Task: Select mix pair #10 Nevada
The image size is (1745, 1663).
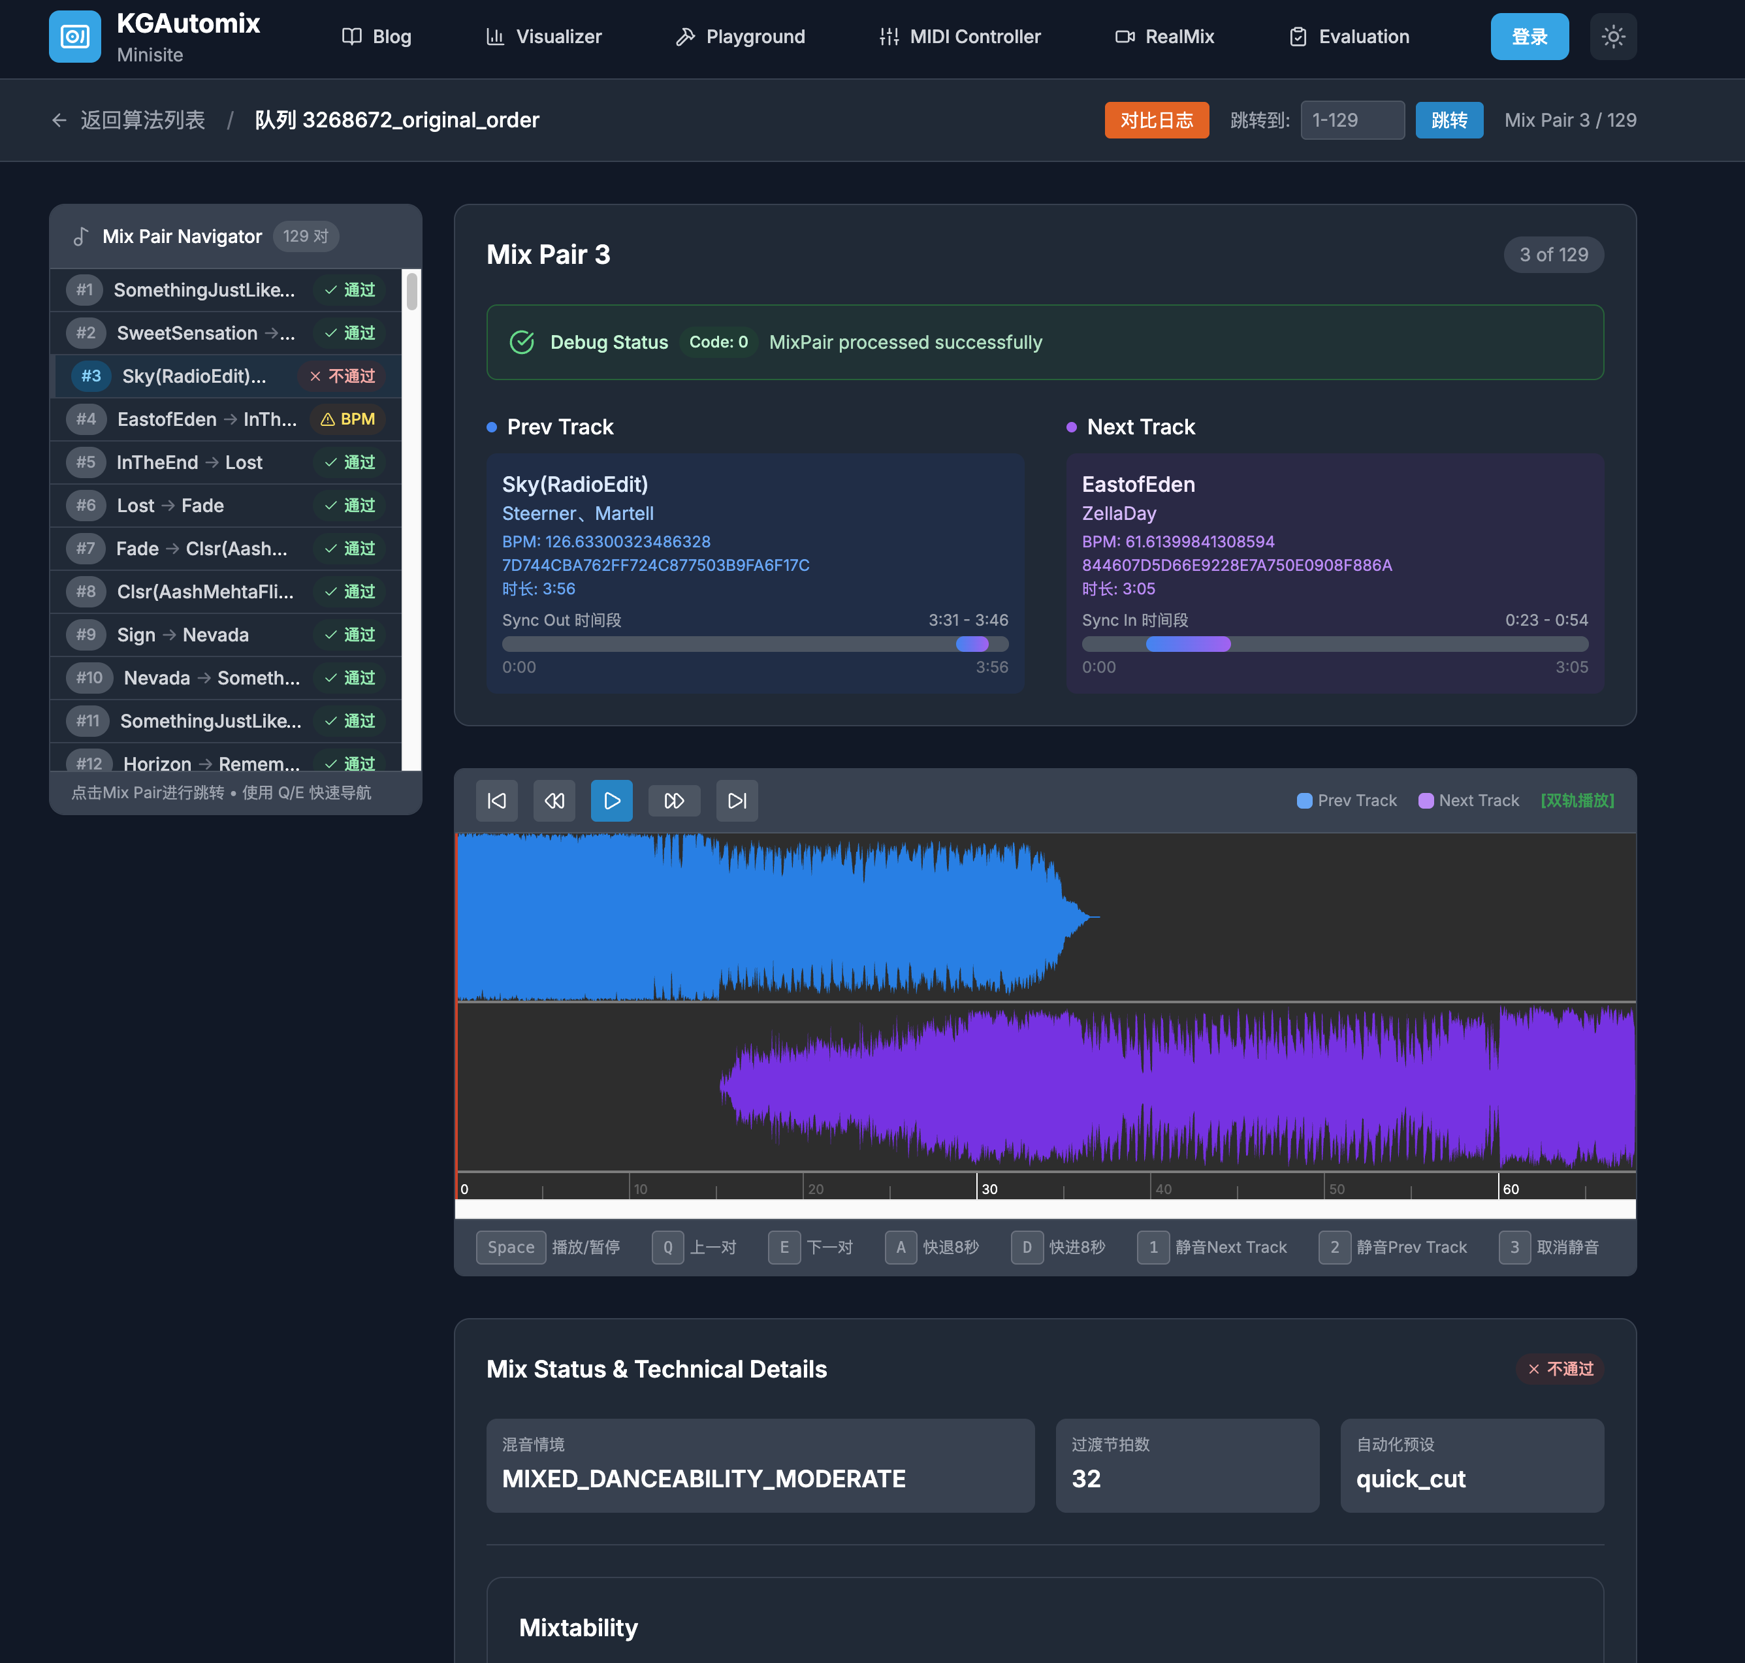Action: [x=226, y=678]
